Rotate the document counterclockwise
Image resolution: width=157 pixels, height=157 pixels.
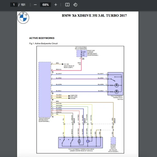pyautogui.click(x=75, y=5)
